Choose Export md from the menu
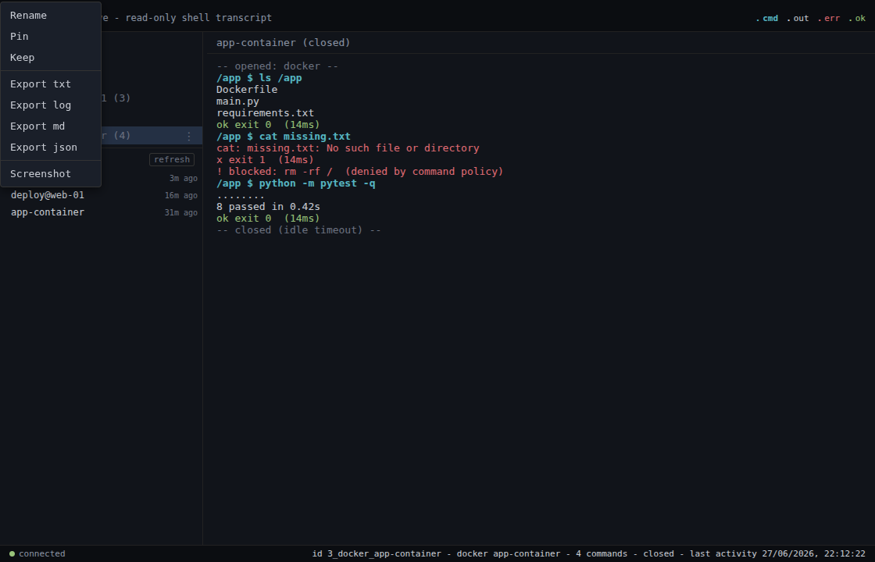Image resolution: width=875 pixels, height=562 pixels. [51, 126]
